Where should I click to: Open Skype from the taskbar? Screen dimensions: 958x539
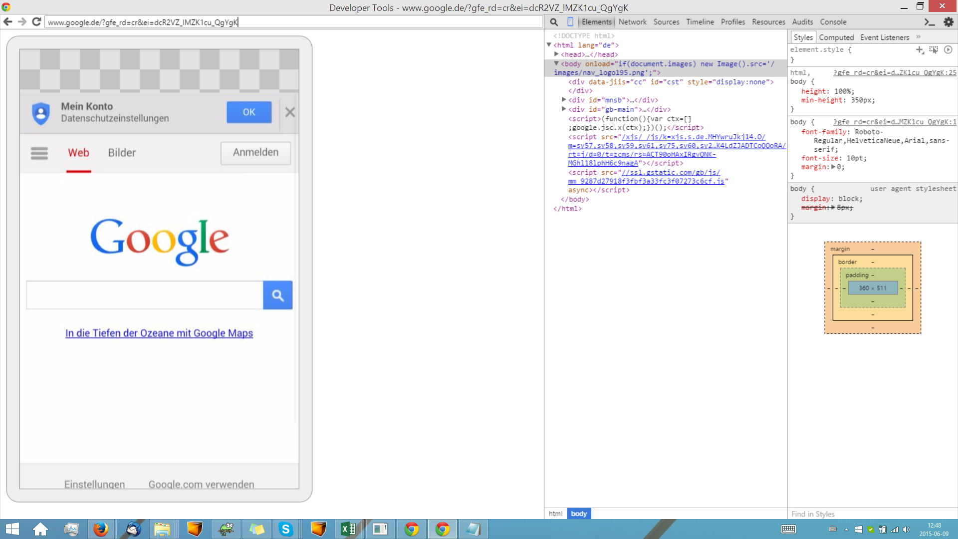pyautogui.click(x=286, y=529)
